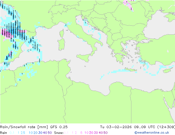Select the 'GFS 0.25' model label

59,127
